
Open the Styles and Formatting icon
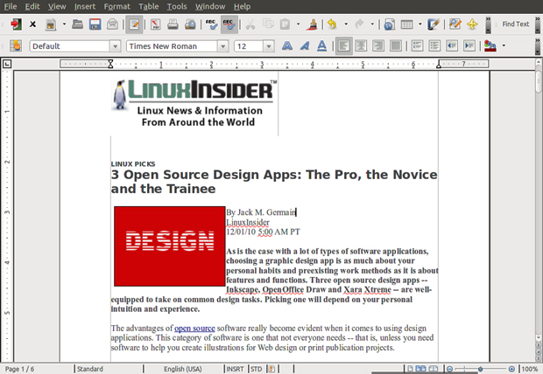pyautogui.click(x=15, y=45)
